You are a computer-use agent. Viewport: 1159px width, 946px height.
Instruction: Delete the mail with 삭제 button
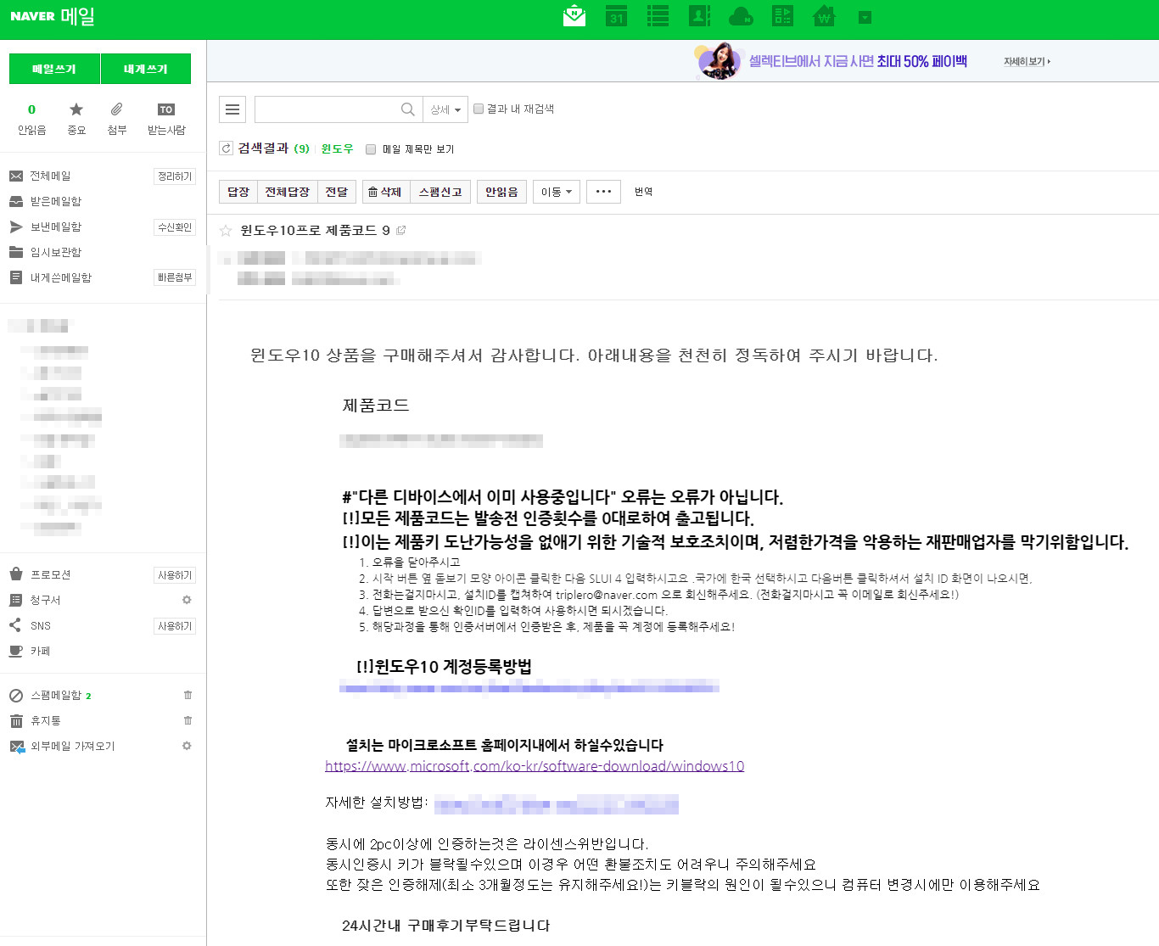(x=385, y=192)
